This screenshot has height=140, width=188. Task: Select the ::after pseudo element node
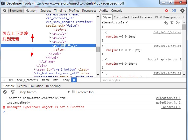(x=58, y=50)
